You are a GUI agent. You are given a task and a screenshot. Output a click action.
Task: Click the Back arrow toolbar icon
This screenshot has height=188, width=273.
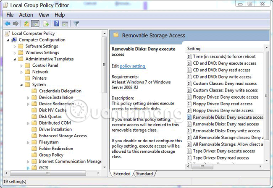tap(8, 23)
